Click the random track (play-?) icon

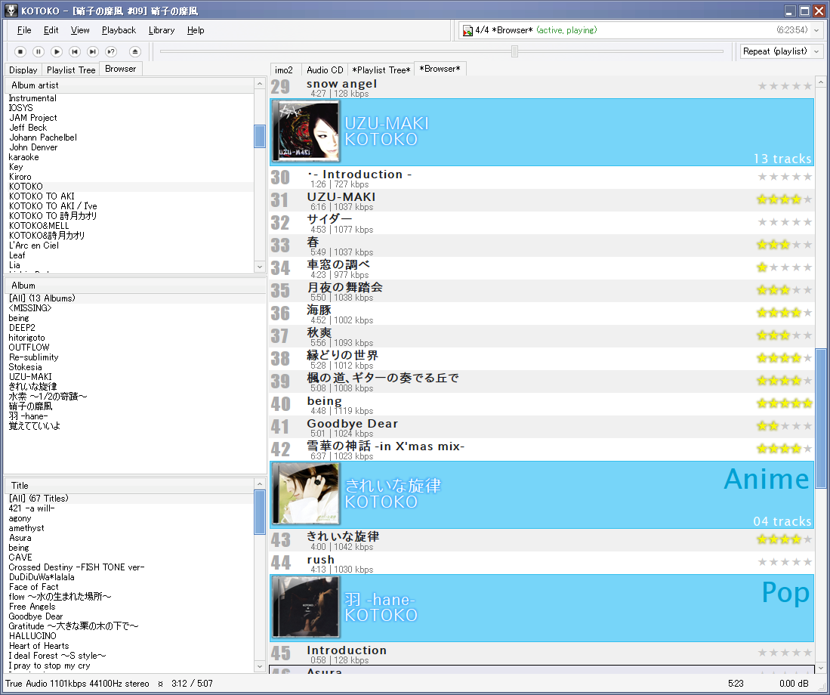110,51
